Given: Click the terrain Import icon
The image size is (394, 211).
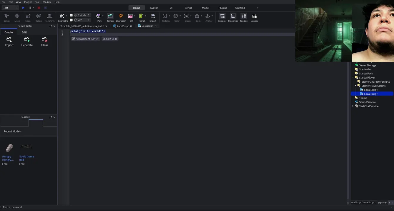Looking at the screenshot, I should pos(9,39).
